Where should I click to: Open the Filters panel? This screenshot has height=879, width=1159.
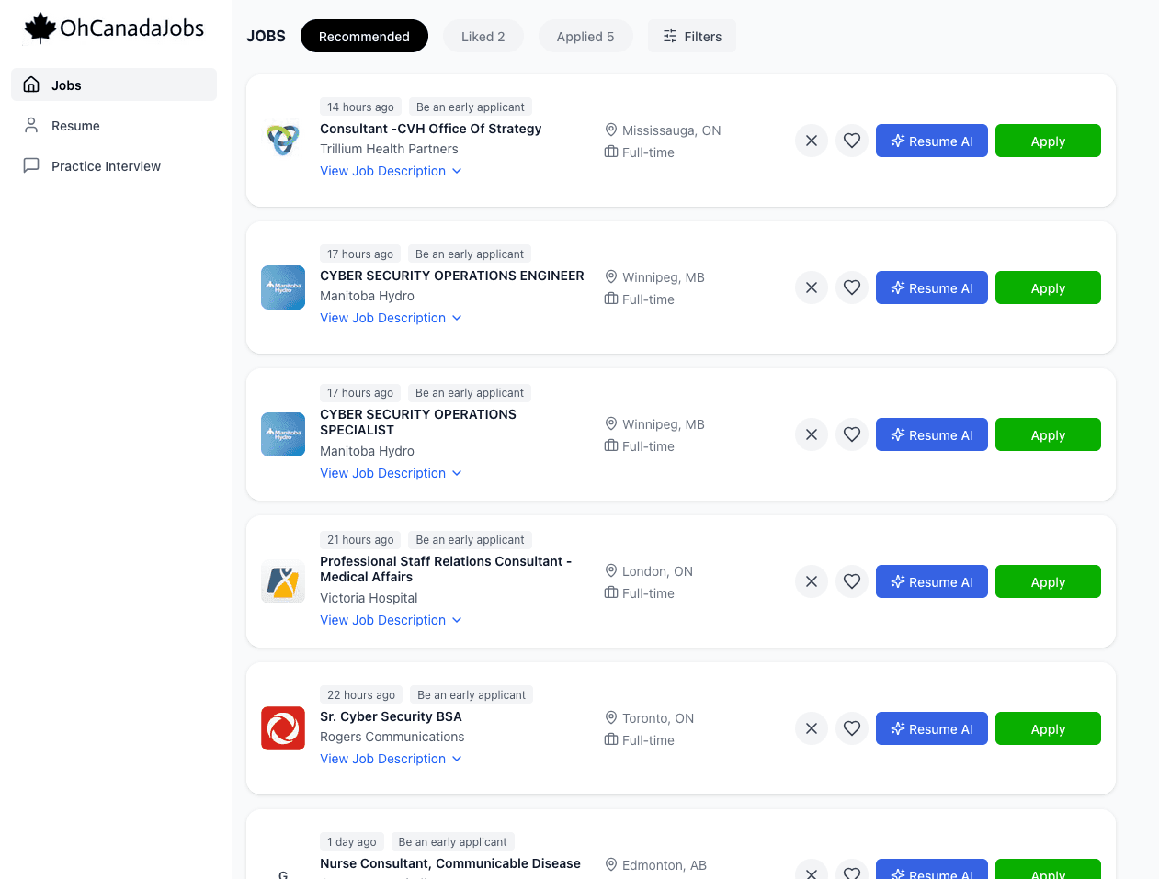[692, 36]
